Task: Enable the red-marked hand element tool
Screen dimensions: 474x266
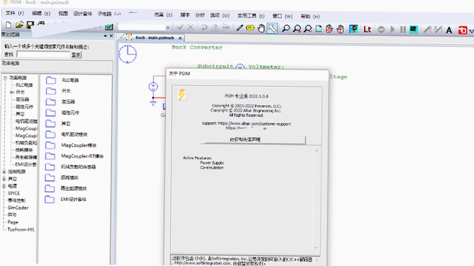Action: [329, 29]
